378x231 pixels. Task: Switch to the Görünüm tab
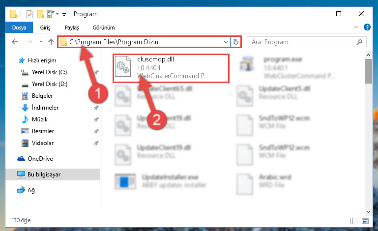pyautogui.click(x=104, y=28)
